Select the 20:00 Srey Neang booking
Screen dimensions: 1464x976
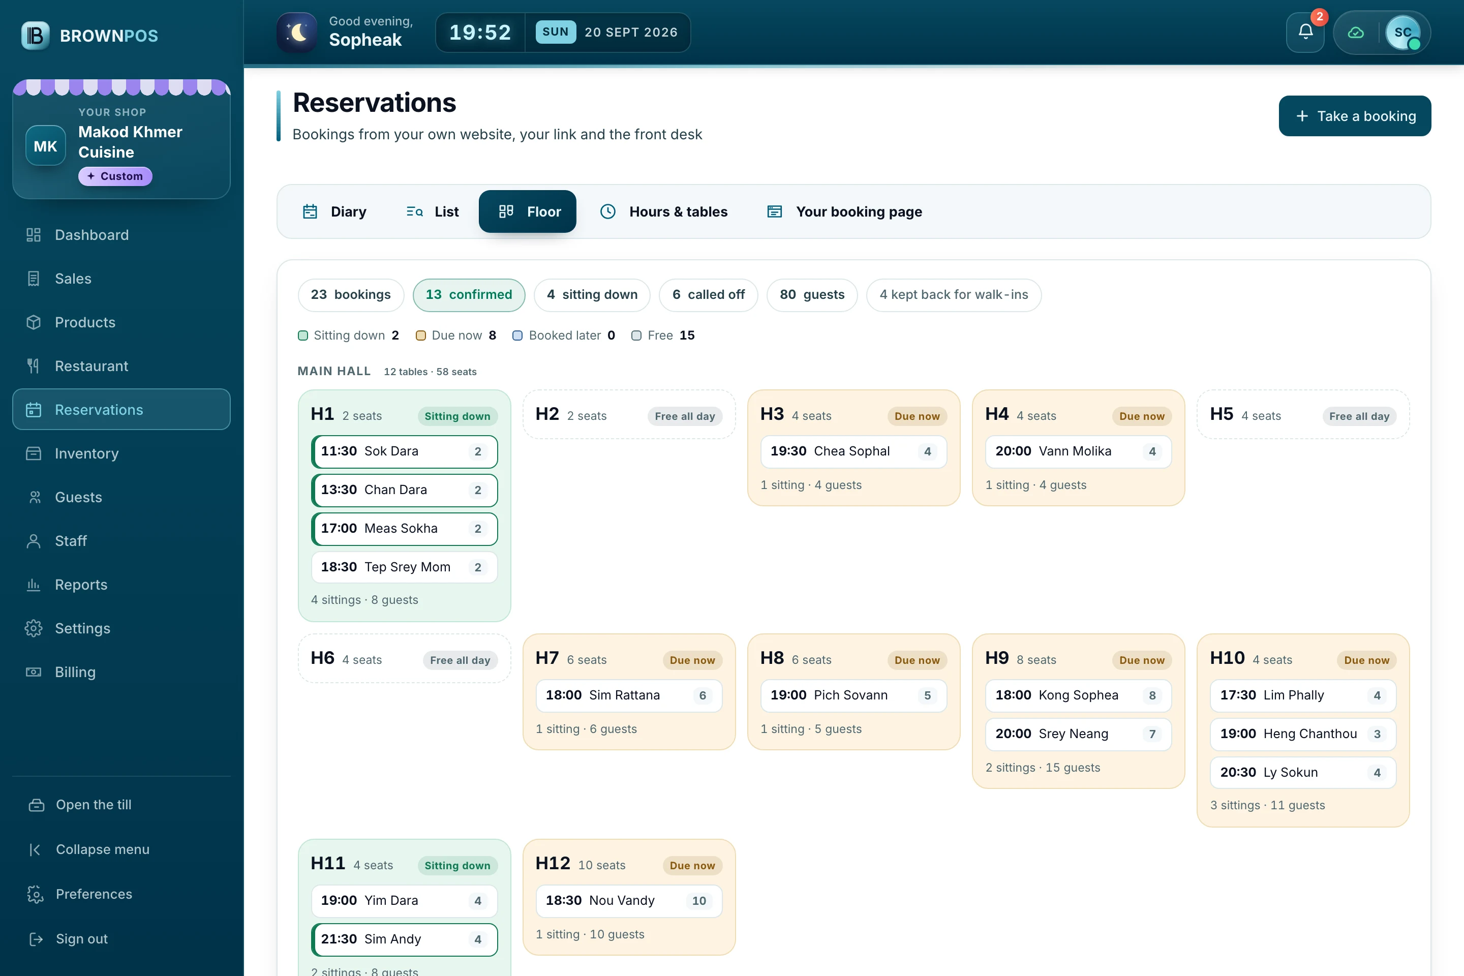point(1078,734)
